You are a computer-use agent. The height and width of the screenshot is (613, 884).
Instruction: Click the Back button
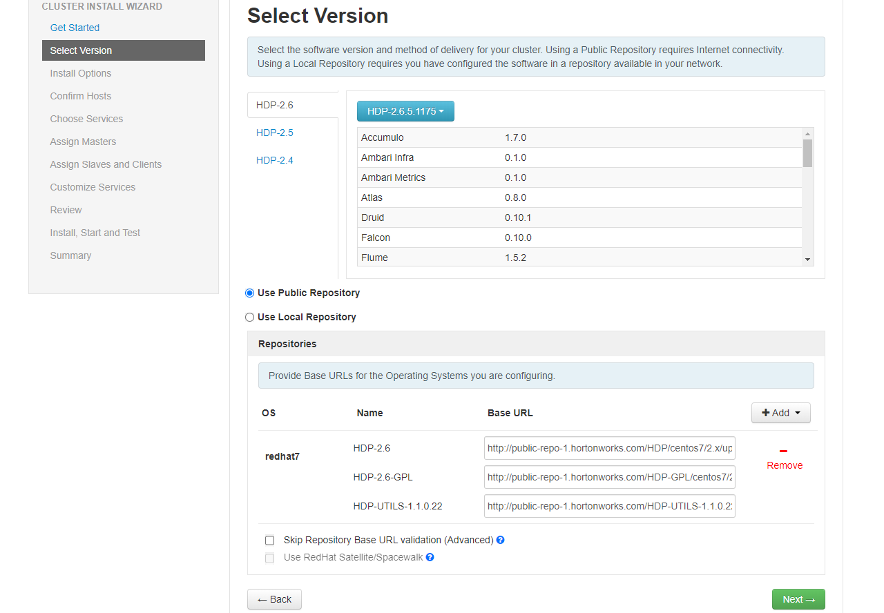click(274, 599)
